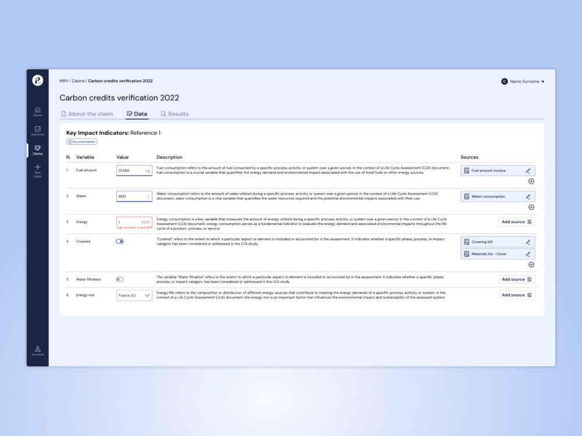Viewport: 582px width, 436px height.
Task: Focus the Water value field
Action: pyautogui.click(x=134, y=196)
